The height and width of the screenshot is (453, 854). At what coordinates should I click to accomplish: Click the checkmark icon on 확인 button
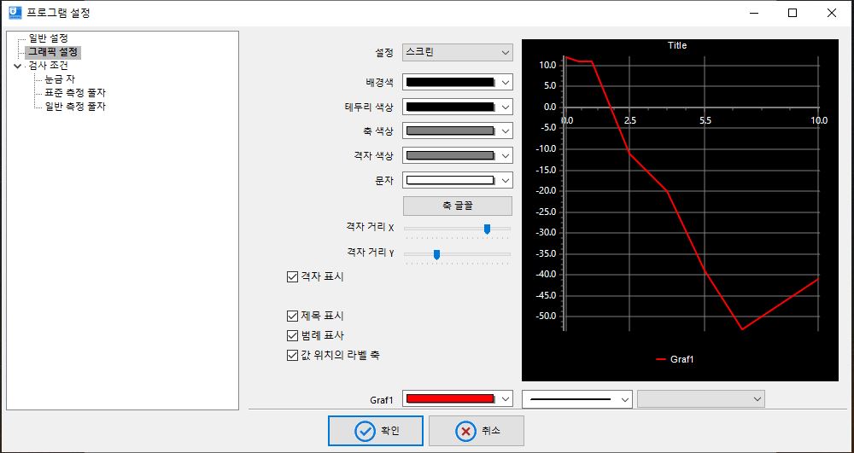tap(365, 432)
